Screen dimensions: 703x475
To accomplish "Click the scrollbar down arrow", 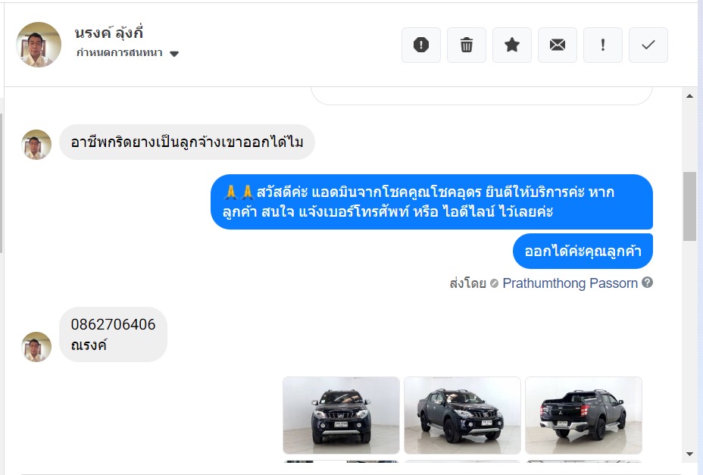I will click(x=689, y=455).
